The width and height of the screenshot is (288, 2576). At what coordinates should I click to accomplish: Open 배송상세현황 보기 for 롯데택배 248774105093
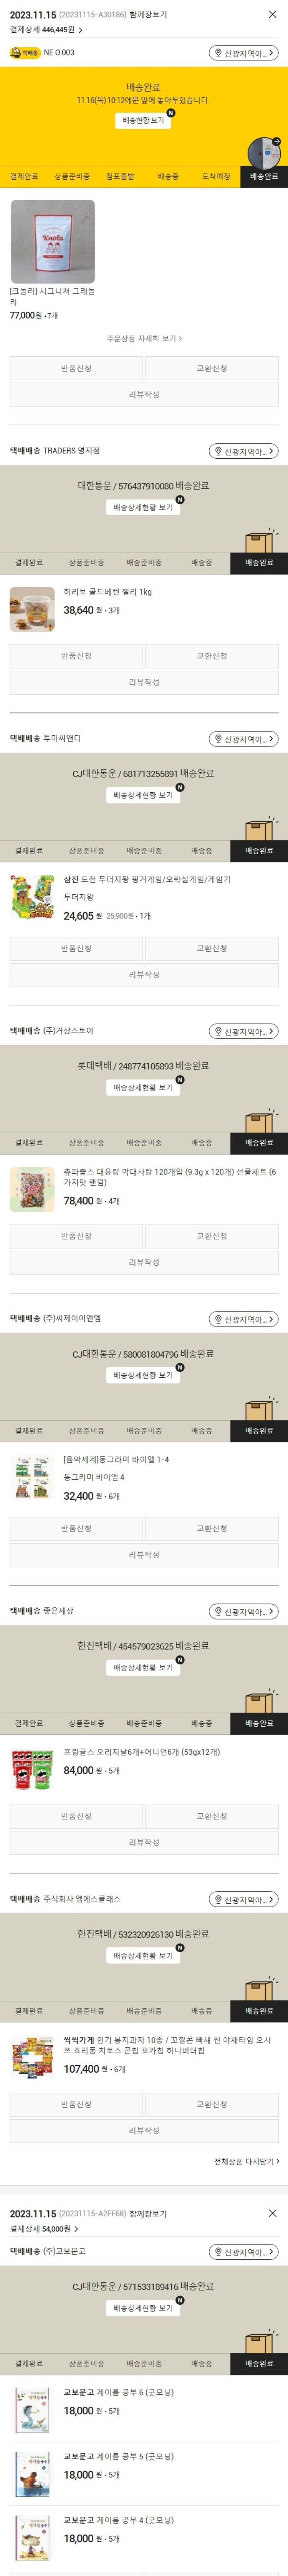(x=144, y=1088)
